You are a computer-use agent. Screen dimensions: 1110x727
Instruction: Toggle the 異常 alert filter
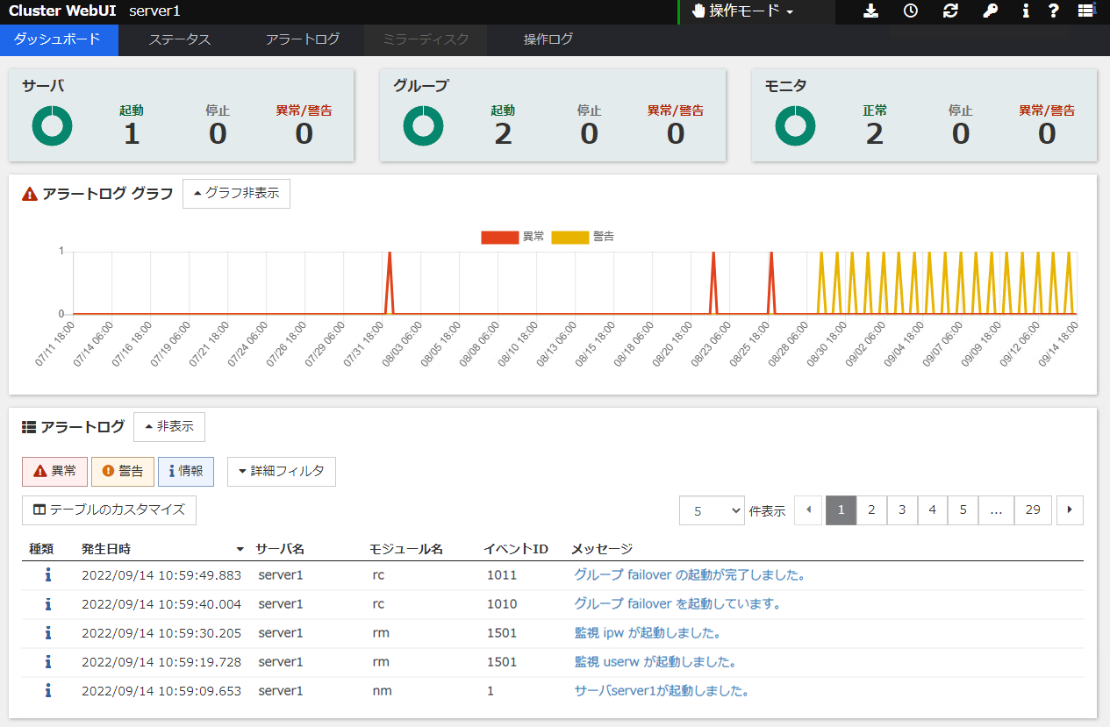[x=54, y=471]
